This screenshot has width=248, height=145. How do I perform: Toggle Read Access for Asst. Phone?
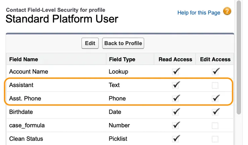(x=176, y=98)
